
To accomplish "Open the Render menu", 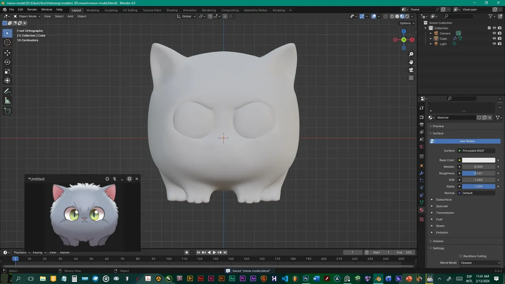I will point(32,9).
